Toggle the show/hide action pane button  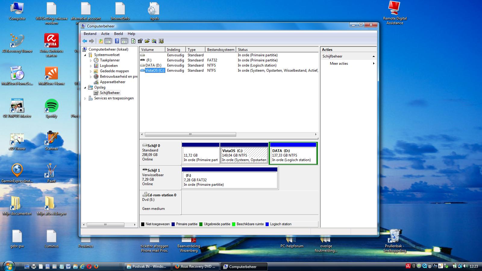click(x=124, y=41)
